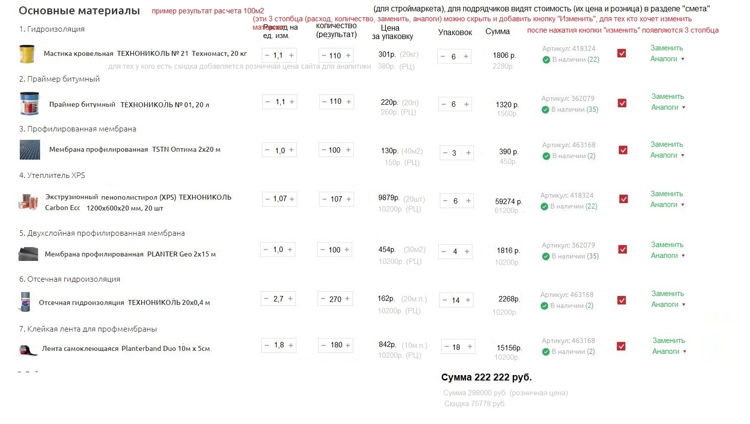This screenshot has height=424, width=750.
Task: Decrease package count 14 for Отсечная гидроизоляция
Action: coord(445,300)
